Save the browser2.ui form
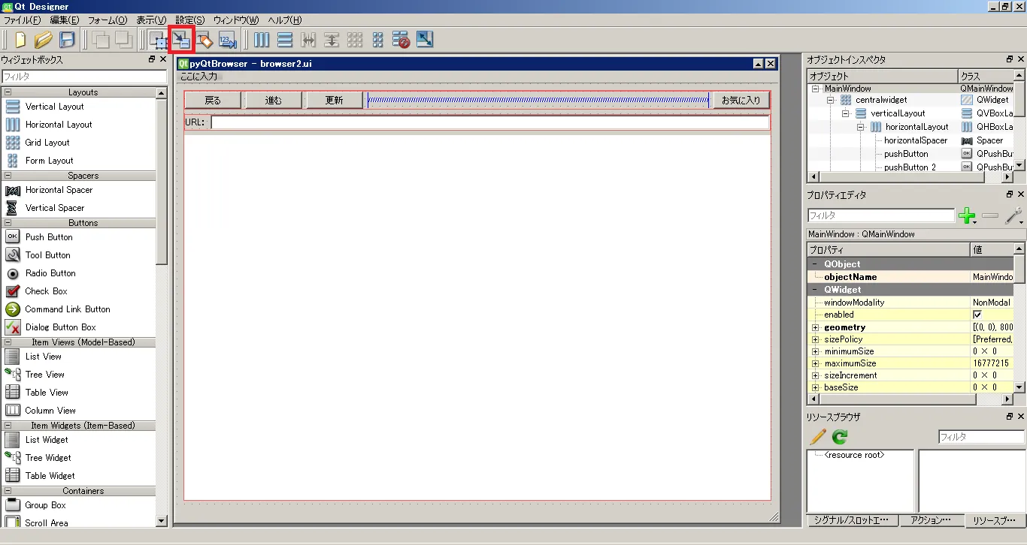This screenshot has width=1027, height=545. point(66,40)
